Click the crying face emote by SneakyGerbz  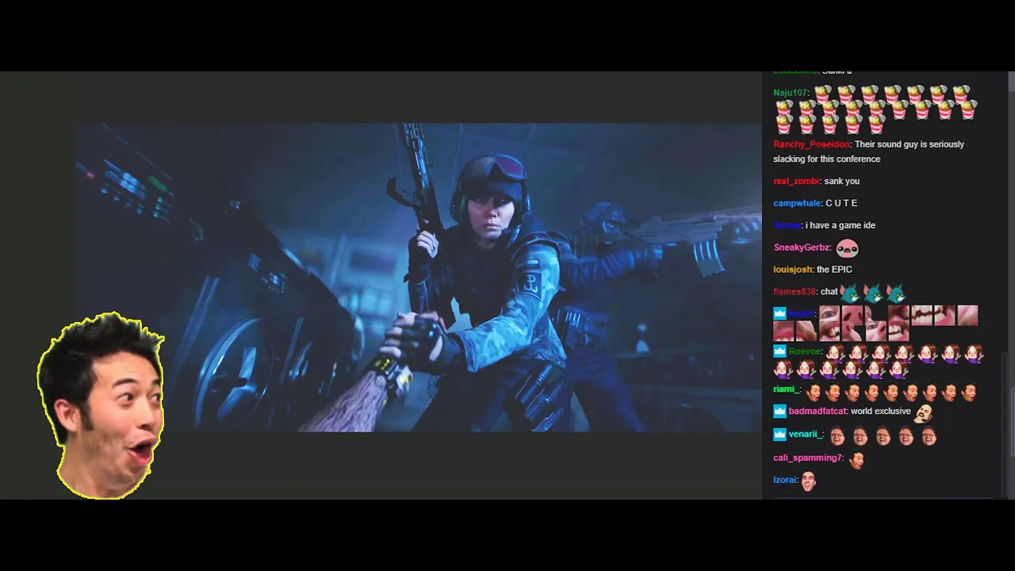847,248
